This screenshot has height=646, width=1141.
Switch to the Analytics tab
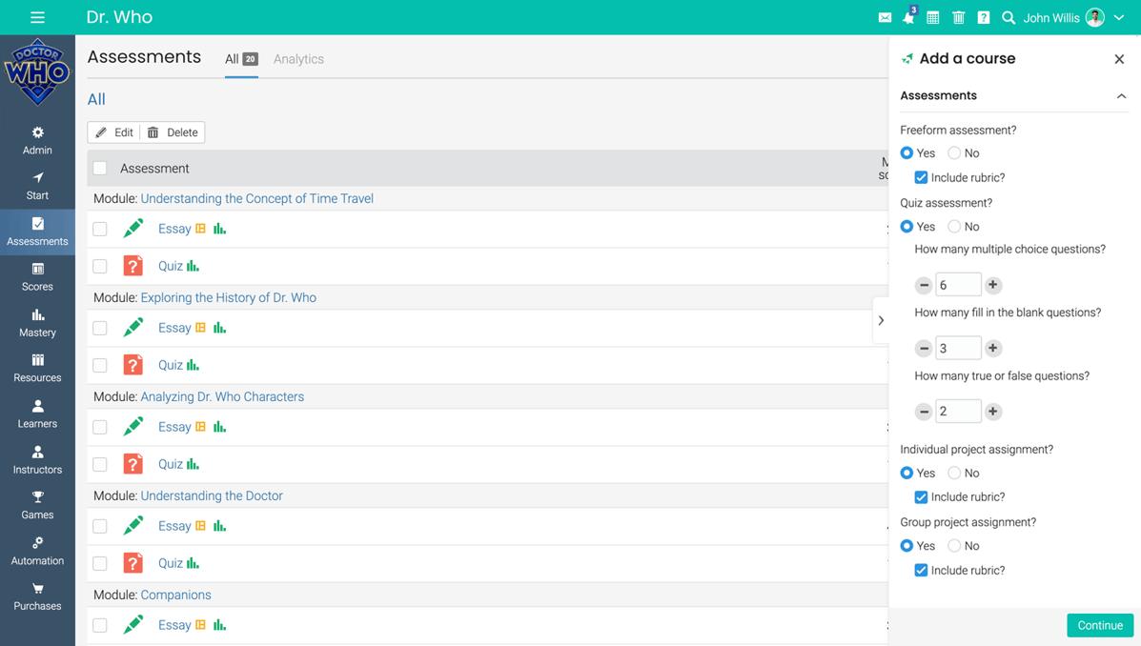click(298, 59)
